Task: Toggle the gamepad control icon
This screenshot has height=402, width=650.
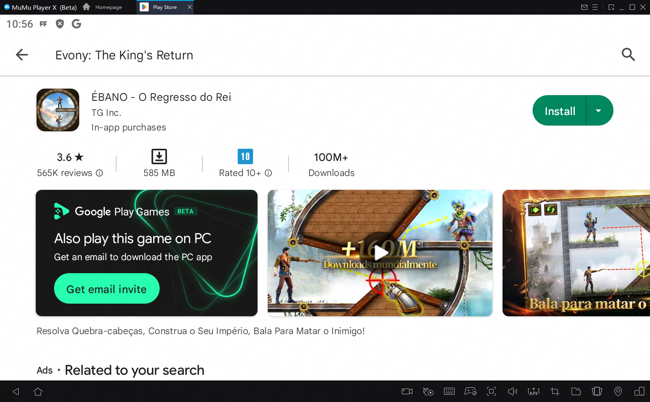Action: click(x=470, y=391)
